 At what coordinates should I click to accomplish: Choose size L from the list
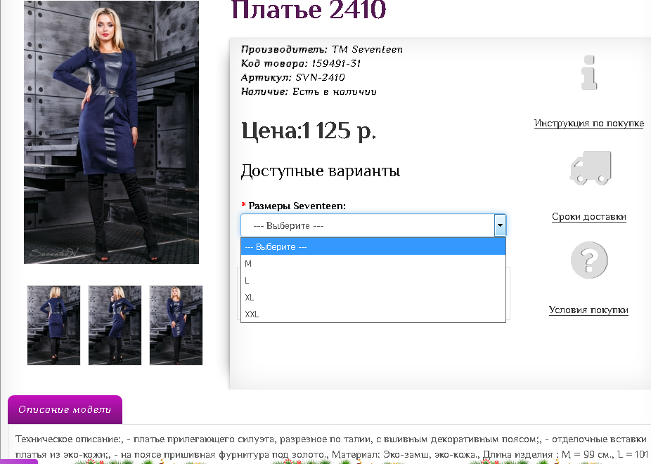(x=373, y=280)
